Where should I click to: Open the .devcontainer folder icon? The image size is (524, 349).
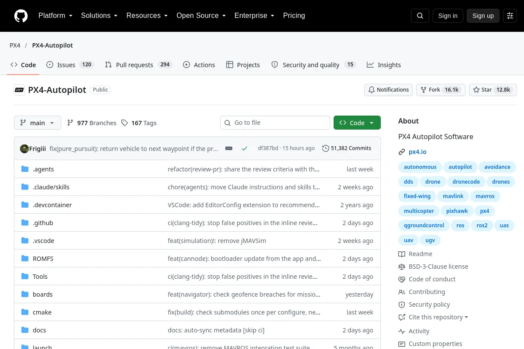pyautogui.click(x=25, y=205)
